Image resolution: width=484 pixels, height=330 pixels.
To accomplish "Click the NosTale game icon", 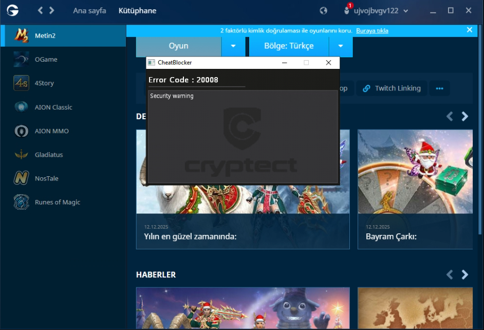I will pyautogui.click(x=21, y=178).
